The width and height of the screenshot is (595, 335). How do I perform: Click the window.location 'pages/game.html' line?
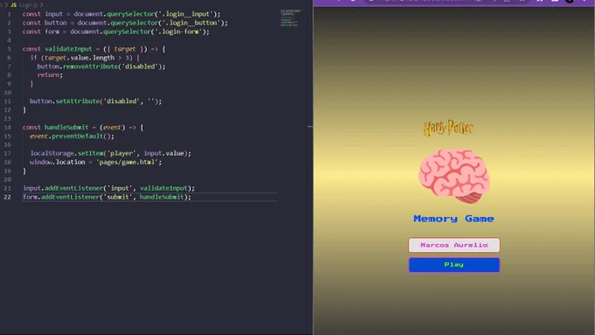[x=95, y=162]
